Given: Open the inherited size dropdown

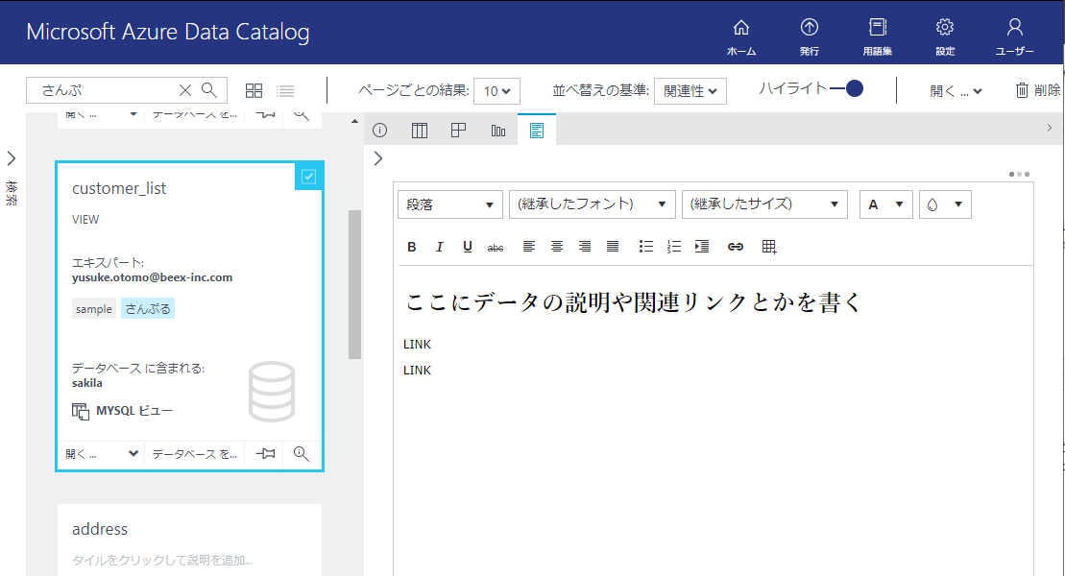Looking at the screenshot, I should [764, 204].
